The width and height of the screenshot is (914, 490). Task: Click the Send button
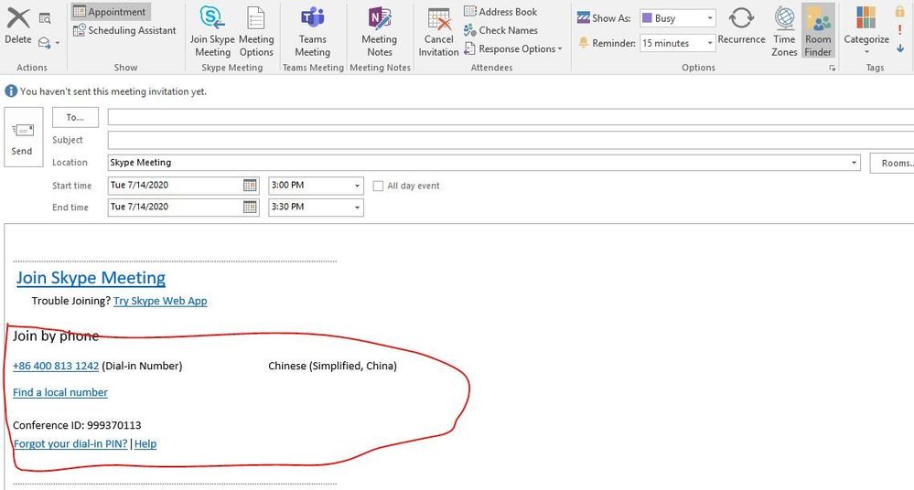[x=23, y=137]
